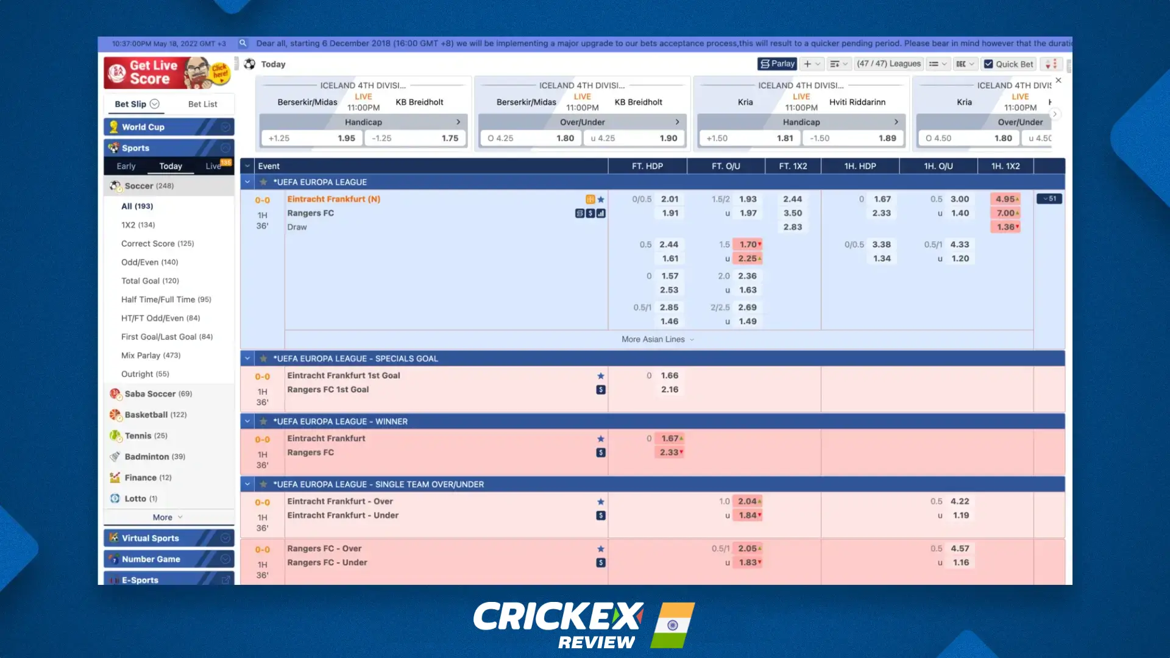
Task: Disable the Quick Bet checkbox
Action: [x=988, y=64]
